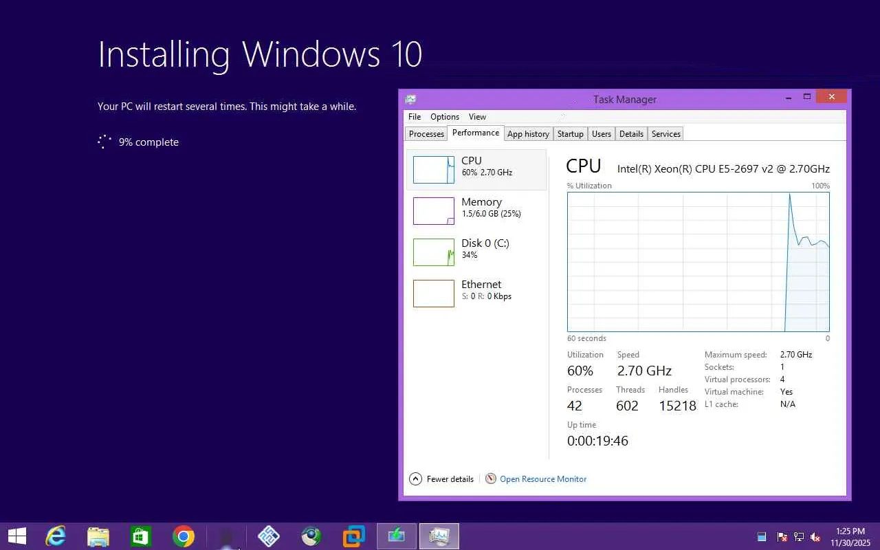Click the handles count 15218

click(x=677, y=406)
